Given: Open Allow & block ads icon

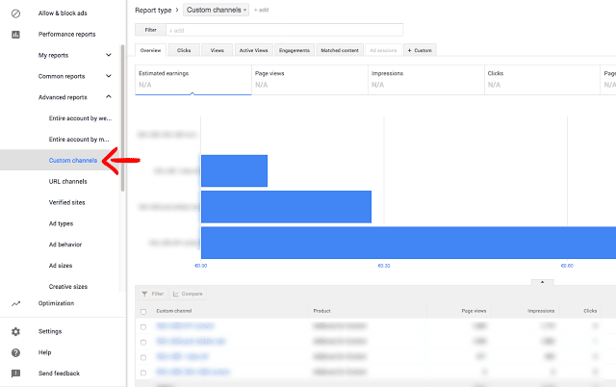Looking at the screenshot, I should coord(15,13).
